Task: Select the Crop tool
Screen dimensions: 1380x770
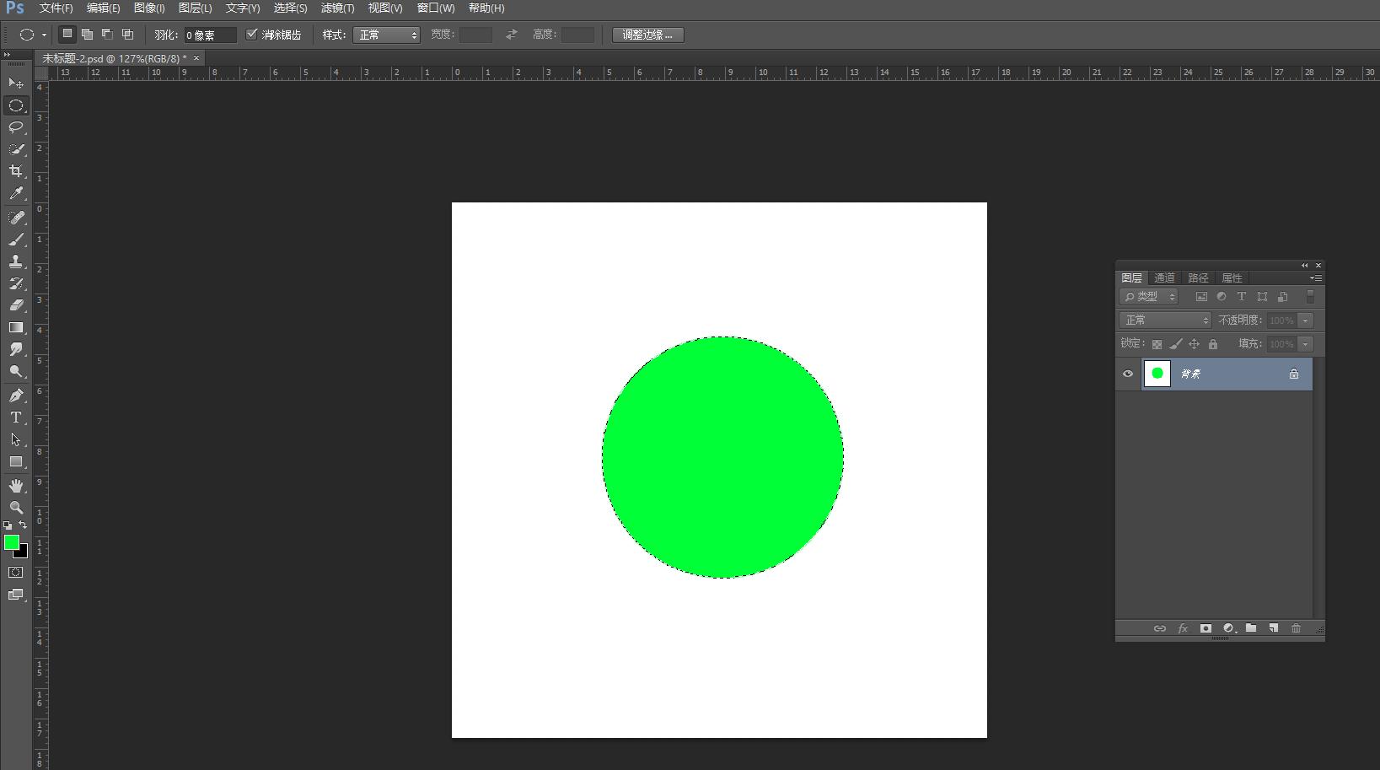Action: 16,171
